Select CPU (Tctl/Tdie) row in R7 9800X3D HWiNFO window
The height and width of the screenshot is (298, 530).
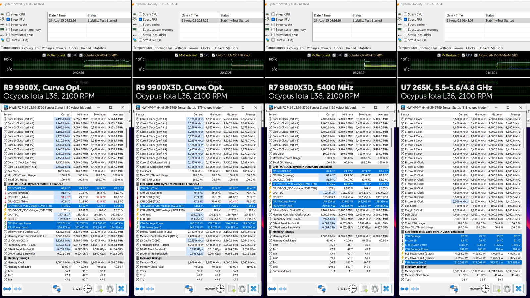[329, 171]
